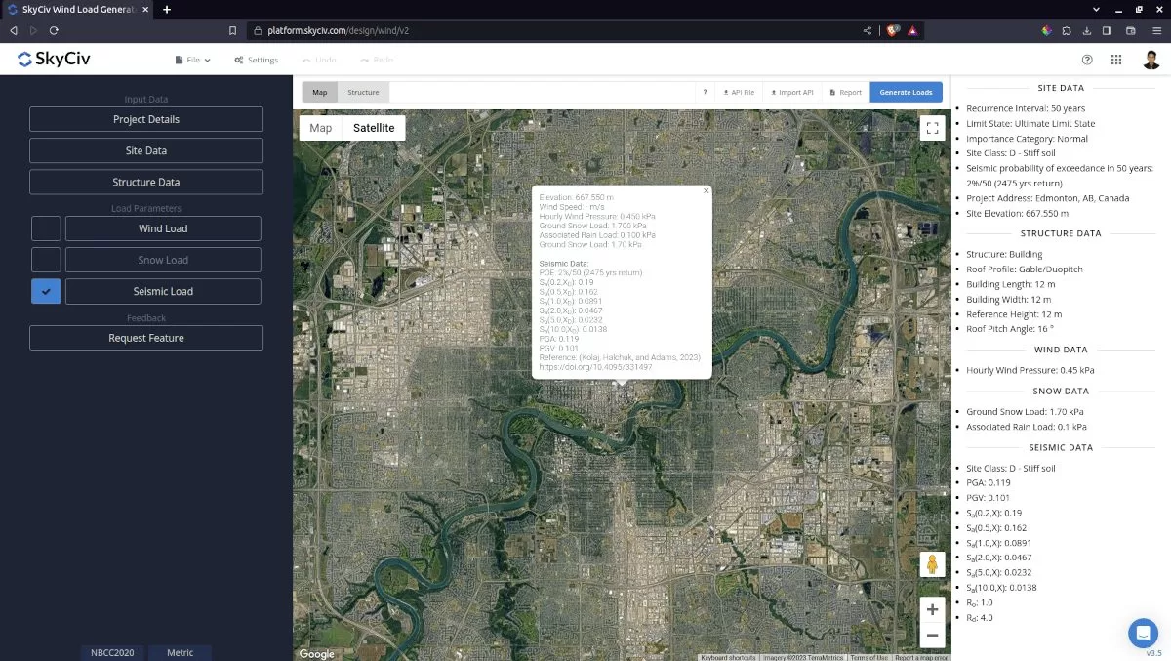Viewport: 1171px width, 661px height.
Task: Uncheck the Seismic Load checkbox
Action: click(x=46, y=291)
